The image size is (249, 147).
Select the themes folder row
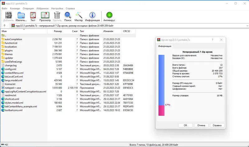68,54
